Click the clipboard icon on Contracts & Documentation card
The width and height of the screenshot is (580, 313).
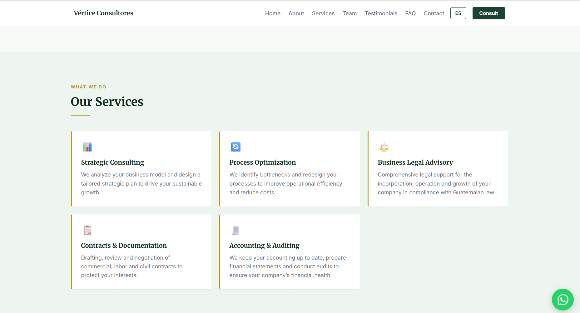[87, 230]
